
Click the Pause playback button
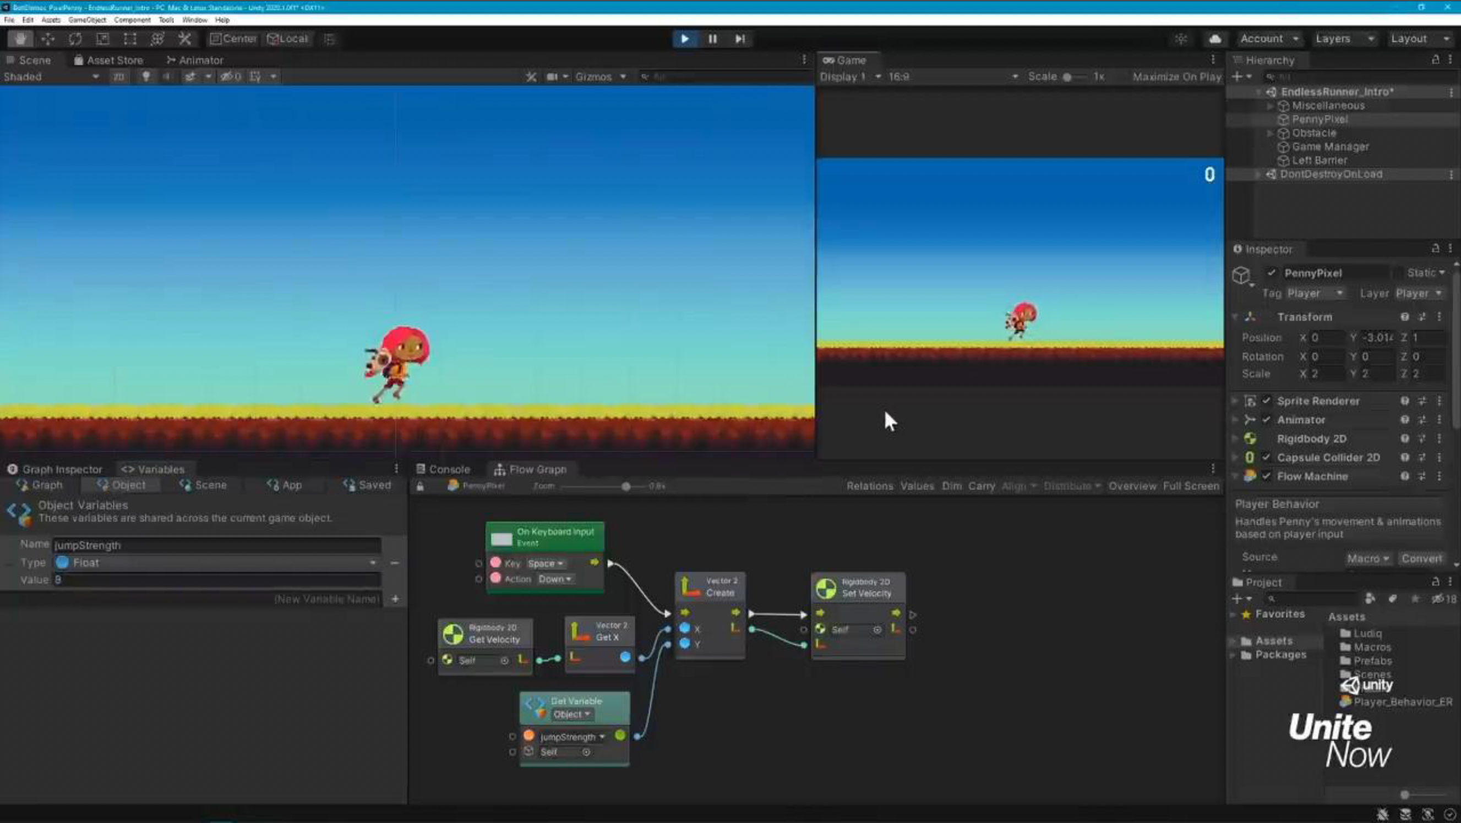pos(712,39)
